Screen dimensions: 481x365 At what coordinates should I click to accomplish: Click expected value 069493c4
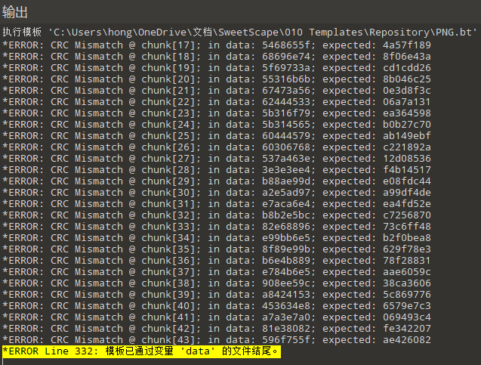[x=407, y=317]
